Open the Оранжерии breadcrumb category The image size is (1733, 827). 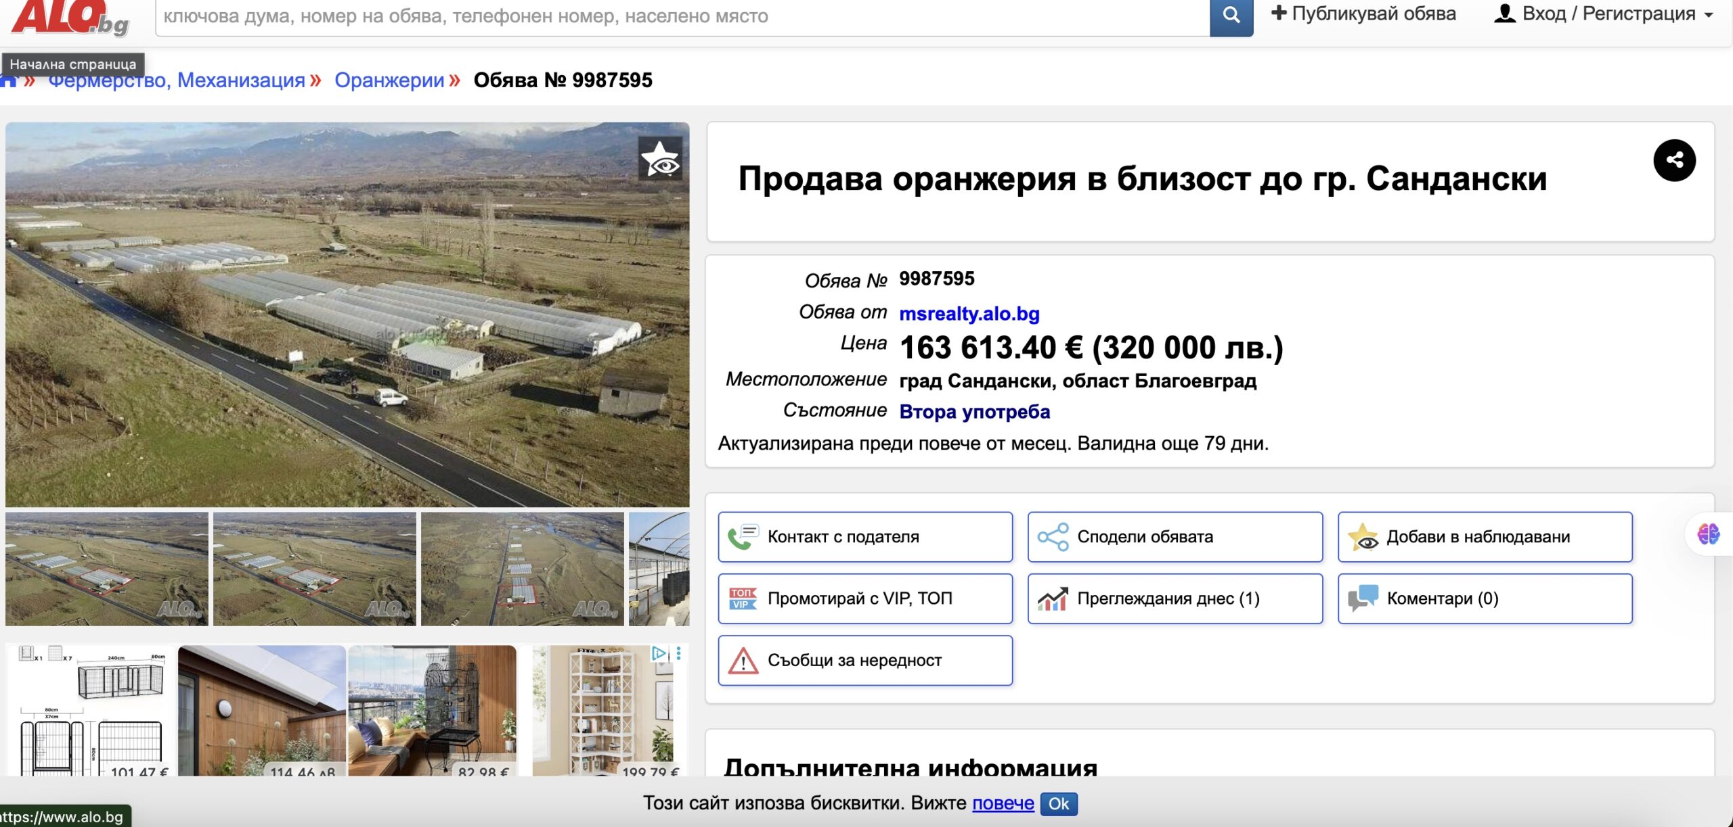point(389,80)
